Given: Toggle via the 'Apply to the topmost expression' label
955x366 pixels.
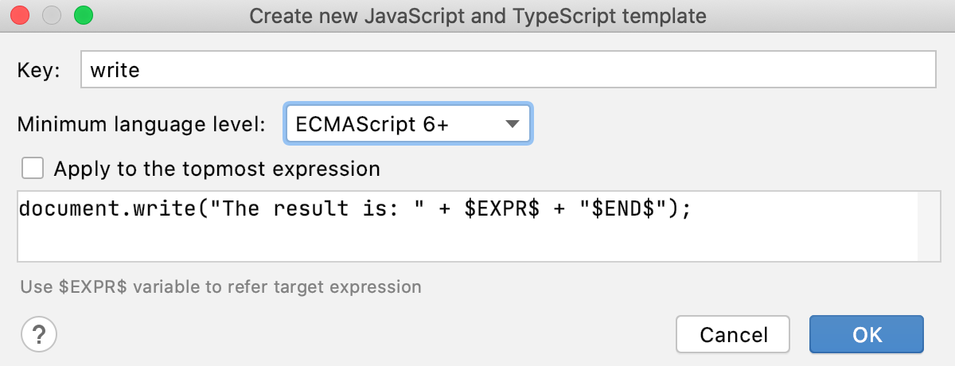Looking at the screenshot, I should coord(216,169).
